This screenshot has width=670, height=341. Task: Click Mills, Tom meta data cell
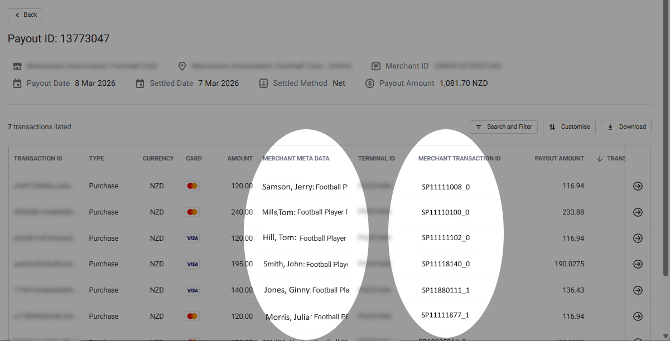coord(305,212)
